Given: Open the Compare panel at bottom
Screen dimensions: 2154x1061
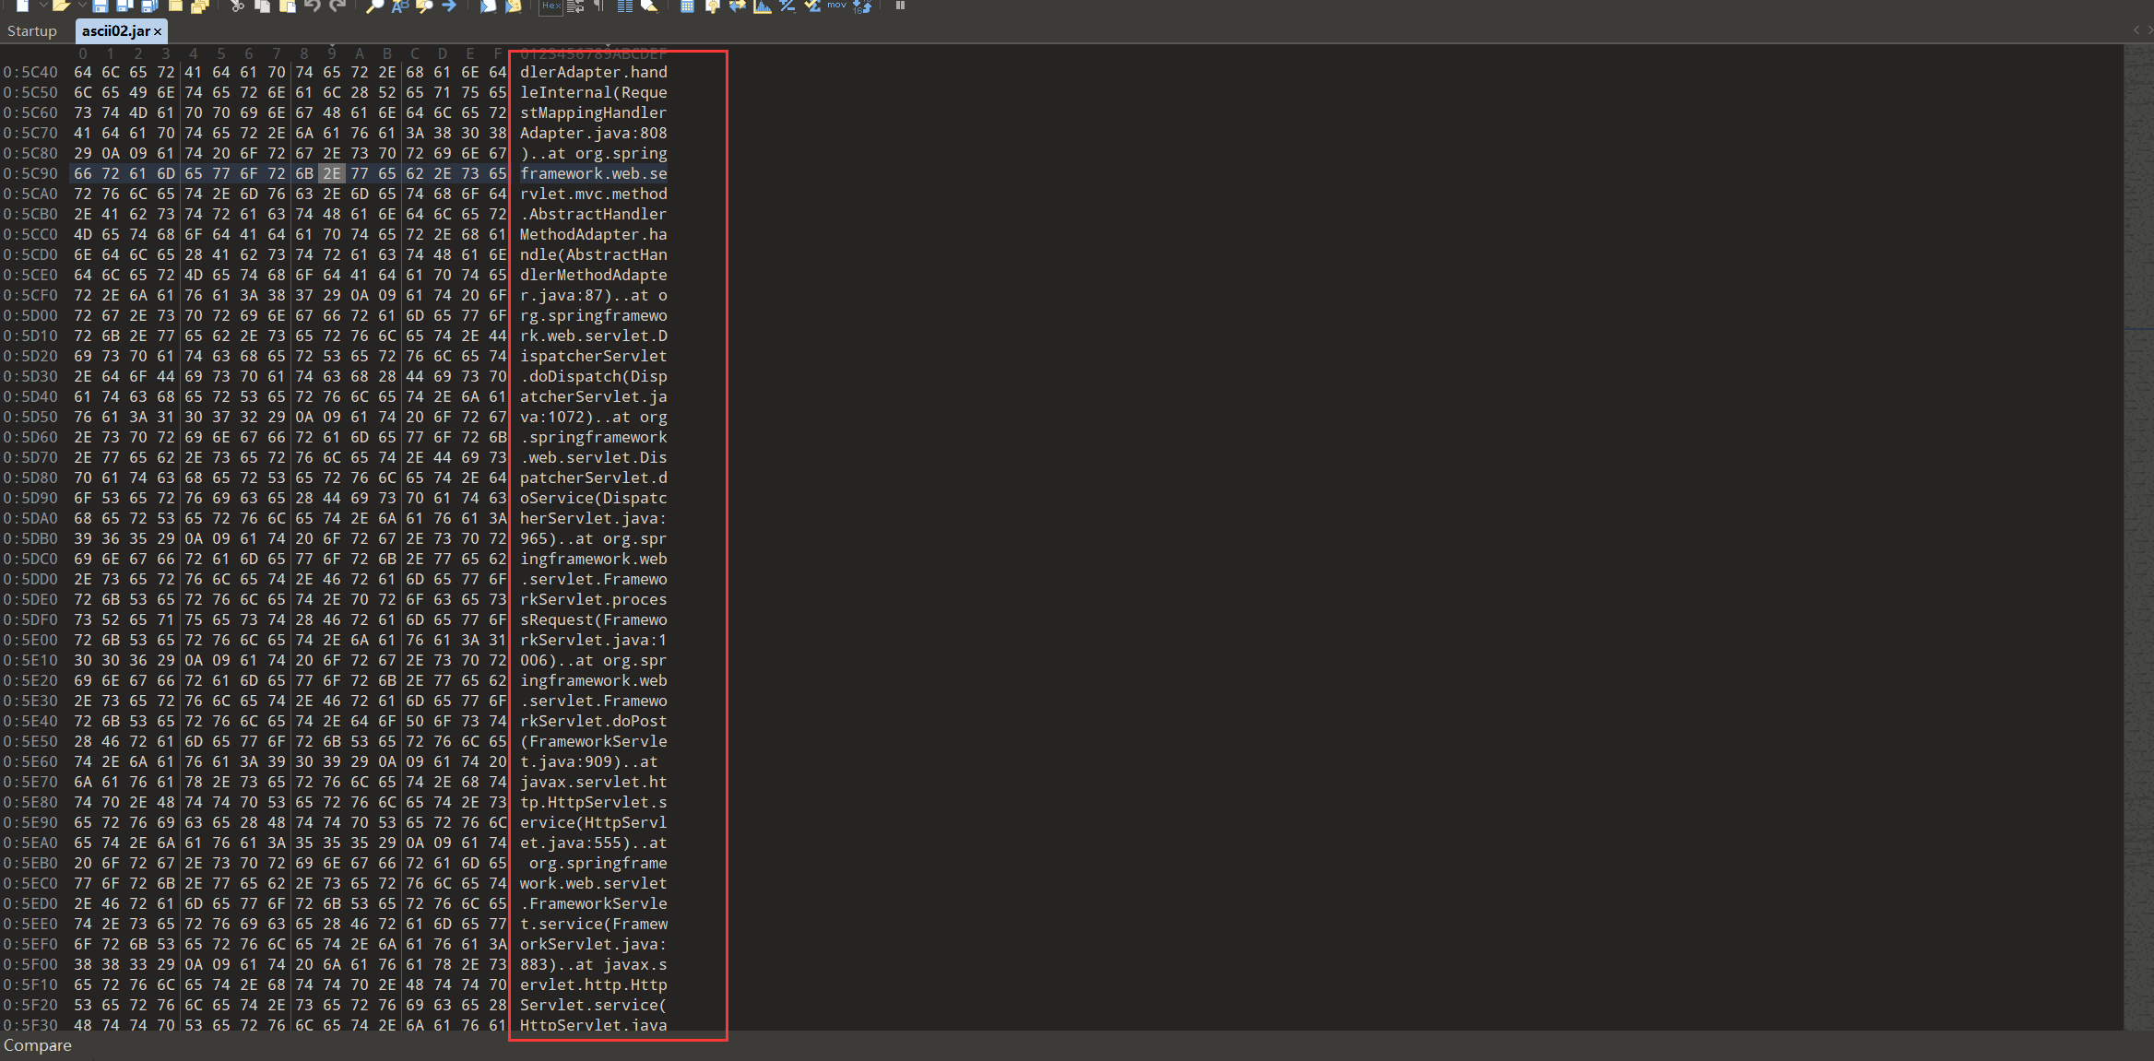Looking at the screenshot, I should (38, 1045).
